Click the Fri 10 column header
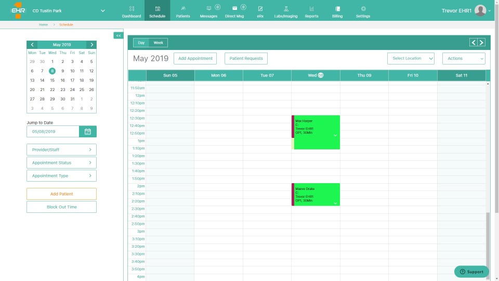Viewport: 499px width, 281px height. [x=413, y=75]
